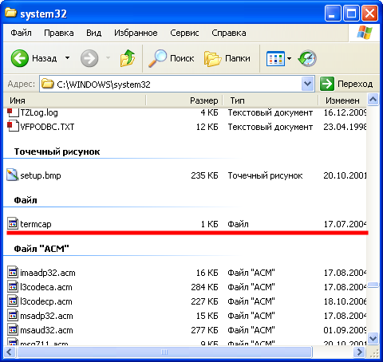The image size is (383, 362).
Task: Click the address field path text
Action: click(104, 85)
